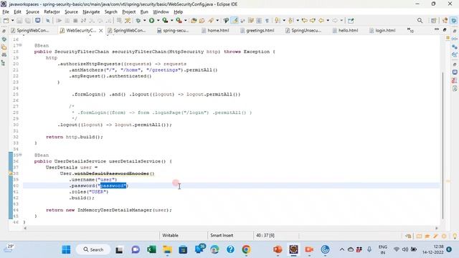Switch to the spring-secu... editor tab
Screen dimensions: 459x258
(173, 30)
